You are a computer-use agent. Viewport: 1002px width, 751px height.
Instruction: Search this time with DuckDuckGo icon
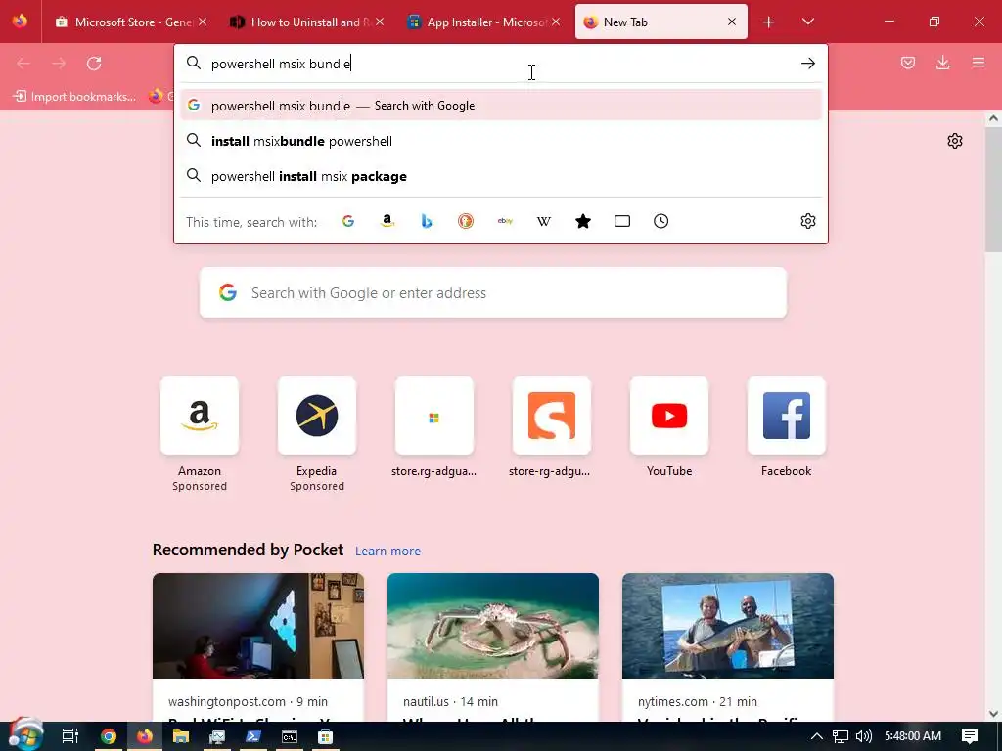point(465,221)
